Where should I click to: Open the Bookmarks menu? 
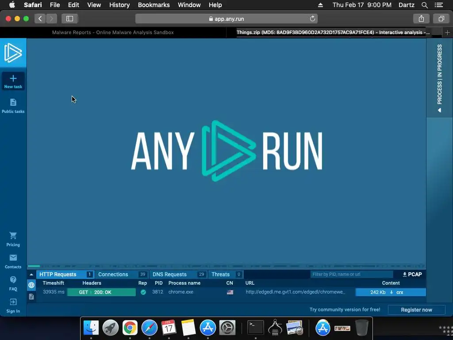154,5
